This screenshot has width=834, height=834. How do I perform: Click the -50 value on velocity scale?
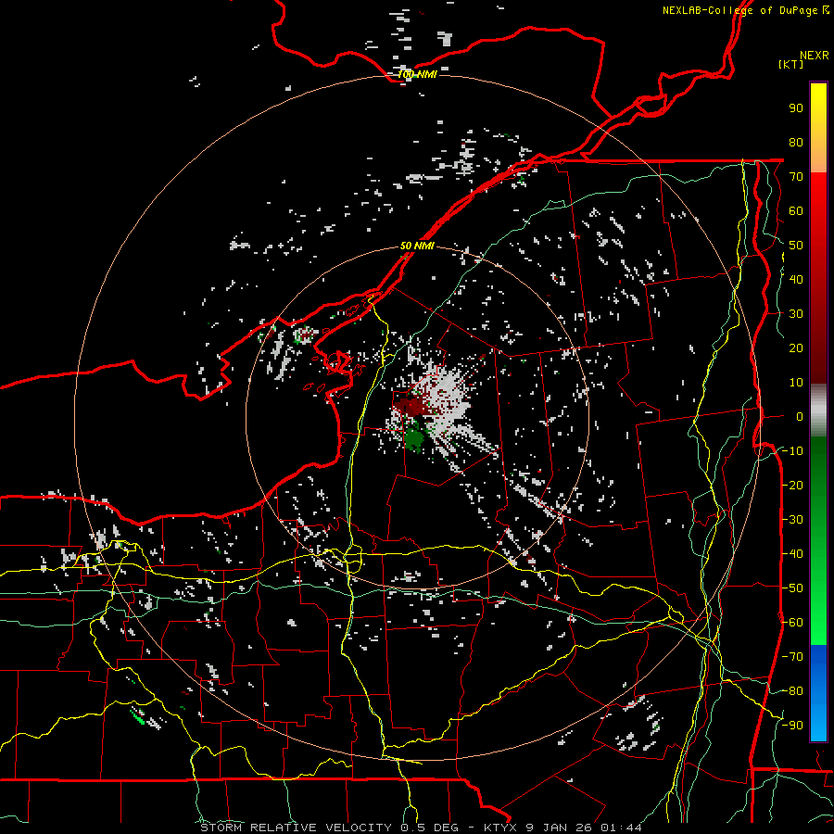(x=792, y=588)
